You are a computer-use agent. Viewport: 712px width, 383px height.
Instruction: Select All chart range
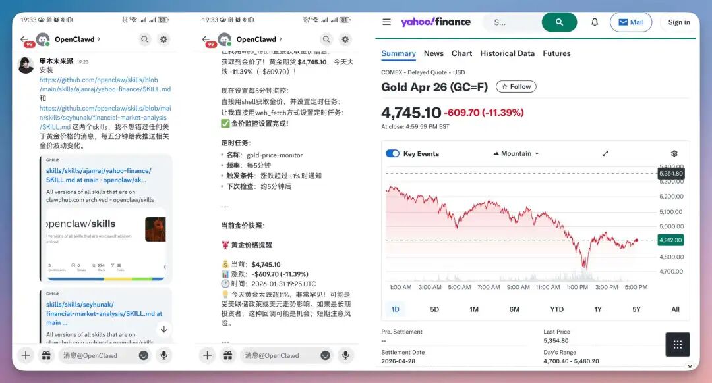[675, 309]
